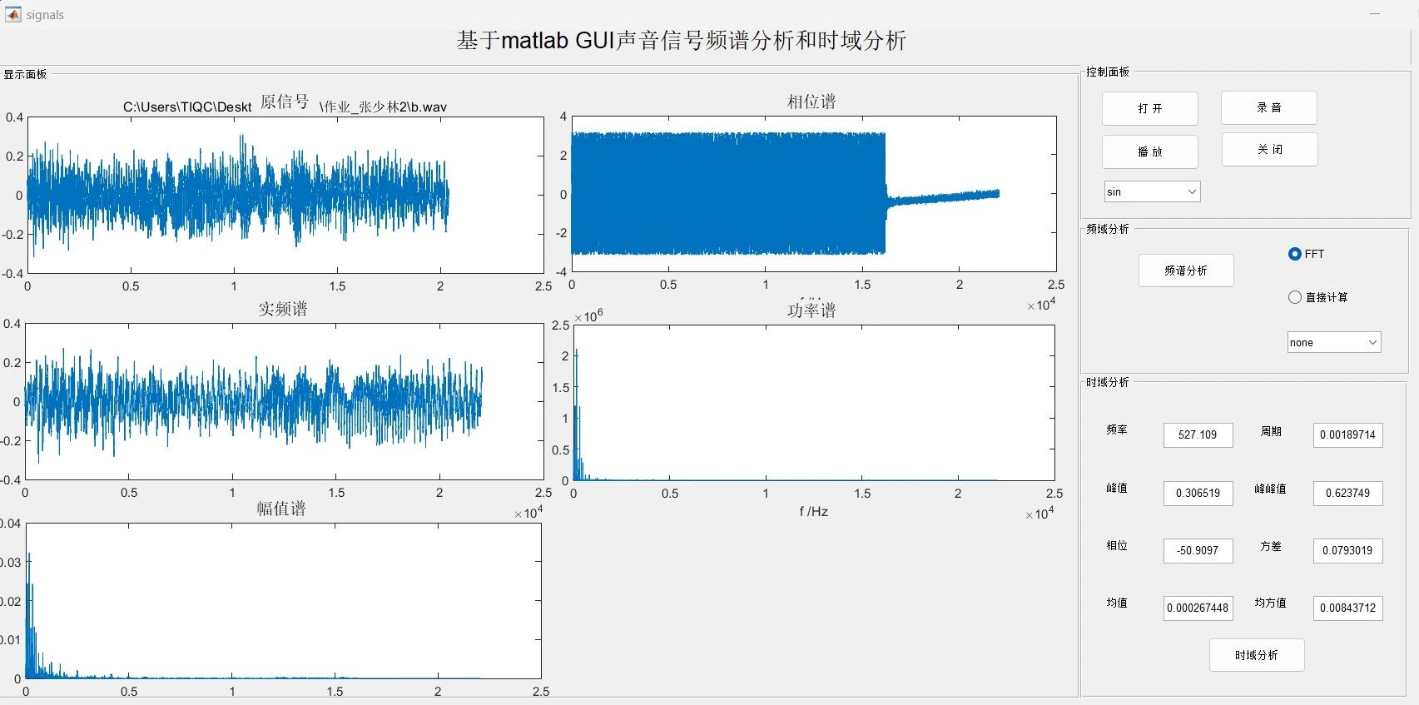This screenshot has height=705, width=1419.
Task: Click the 录音 record button
Action: (x=1269, y=107)
